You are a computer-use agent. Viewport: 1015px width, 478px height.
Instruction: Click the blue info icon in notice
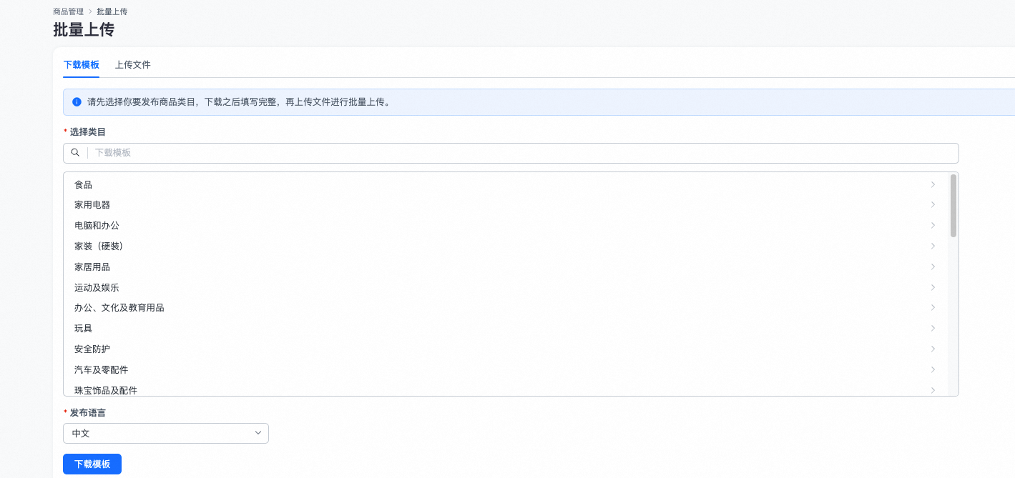pos(77,102)
